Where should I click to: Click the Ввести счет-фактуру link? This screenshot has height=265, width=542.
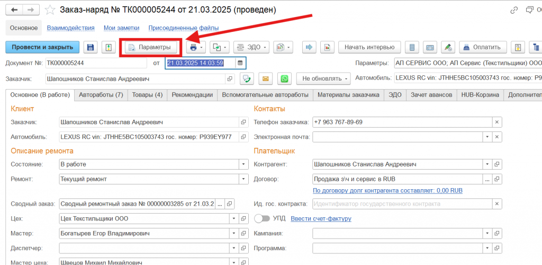tap(321, 218)
